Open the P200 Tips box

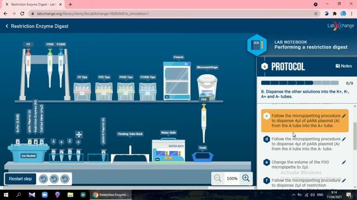tap(126, 91)
